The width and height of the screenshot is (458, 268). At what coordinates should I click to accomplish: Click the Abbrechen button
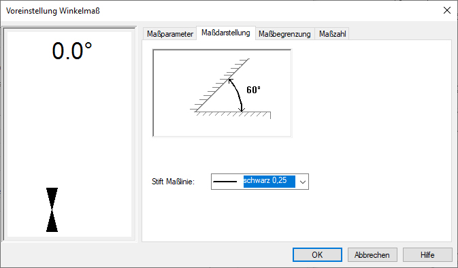[372, 255]
